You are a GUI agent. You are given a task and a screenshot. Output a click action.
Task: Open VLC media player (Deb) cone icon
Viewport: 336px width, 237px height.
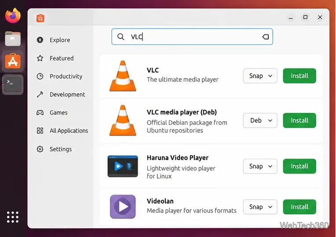123,120
